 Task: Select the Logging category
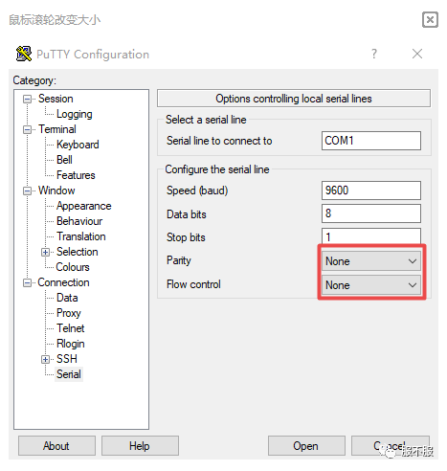75,114
